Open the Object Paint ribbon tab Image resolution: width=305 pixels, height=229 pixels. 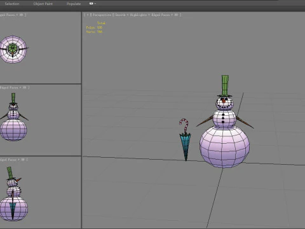click(x=43, y=4)
